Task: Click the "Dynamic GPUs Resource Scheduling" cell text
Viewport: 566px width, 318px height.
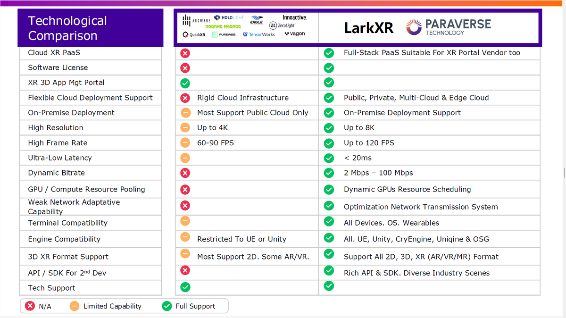Action: tap(408, 190)
